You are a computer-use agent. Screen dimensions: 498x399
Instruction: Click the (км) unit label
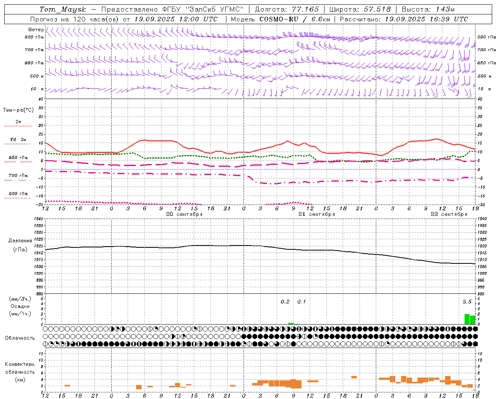20,380
